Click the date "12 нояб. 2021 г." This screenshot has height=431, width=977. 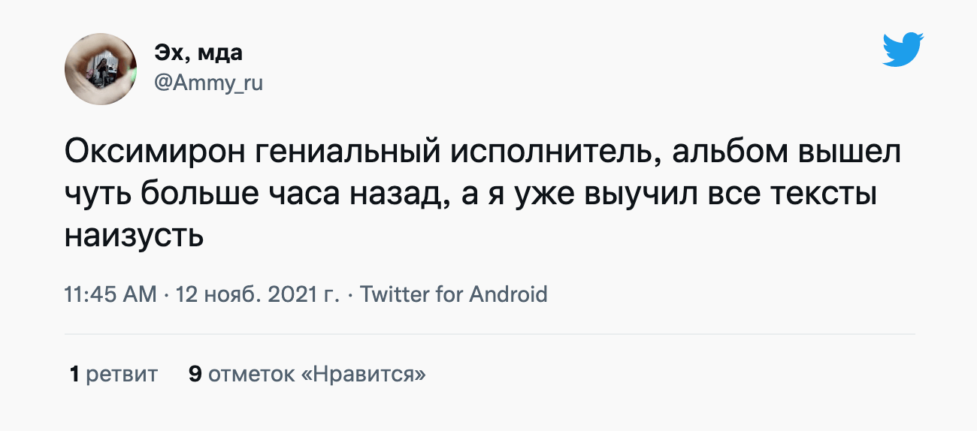257,294
